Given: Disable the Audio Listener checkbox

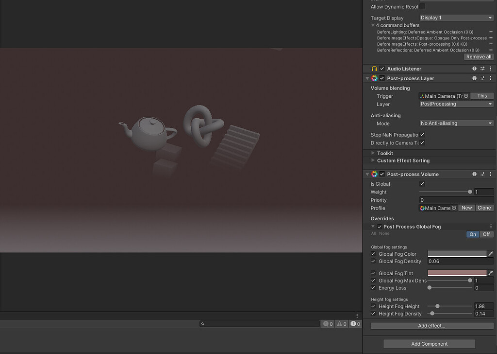Looking at the screenshot, I should click(382, 69).
